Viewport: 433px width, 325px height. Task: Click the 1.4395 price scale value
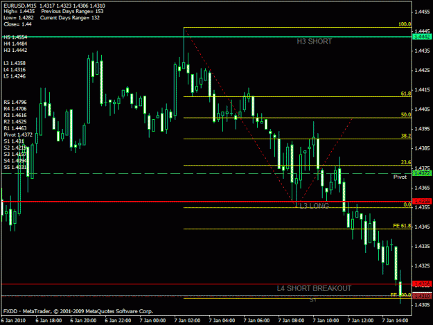tap(422, 129)
